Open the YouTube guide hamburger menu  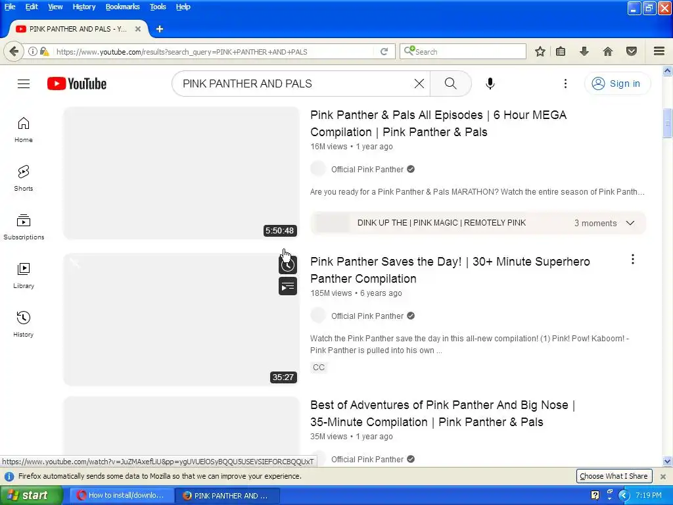[x=24, y=84]
